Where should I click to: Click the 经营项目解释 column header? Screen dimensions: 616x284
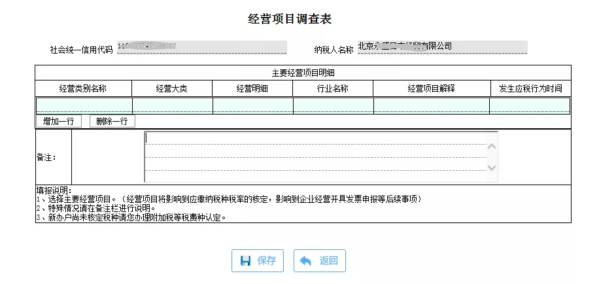pos(432,88)
